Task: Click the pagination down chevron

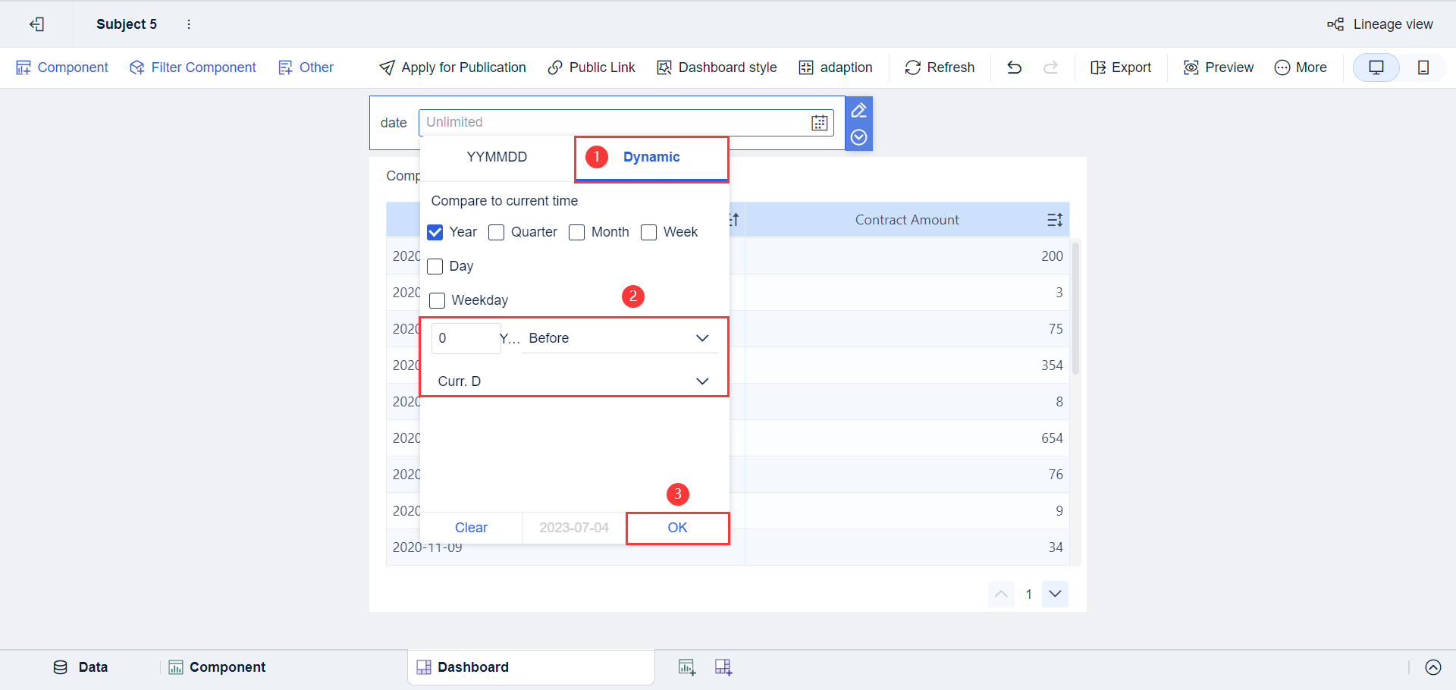Action: (x=1055, y=594)
